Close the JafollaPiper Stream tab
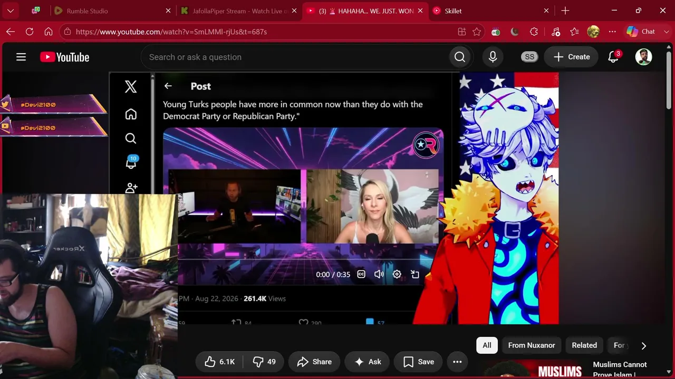The width and height of the screenshot is (675, 379). (294, 11)
